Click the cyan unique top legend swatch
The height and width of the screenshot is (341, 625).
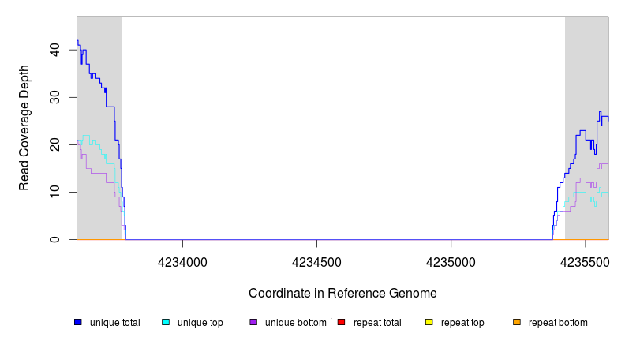(166, 322)
